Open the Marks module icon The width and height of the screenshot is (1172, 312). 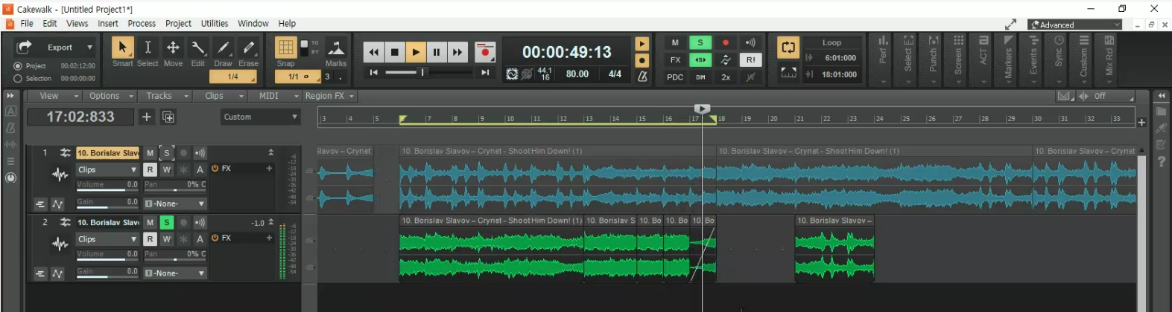[336, 48]
